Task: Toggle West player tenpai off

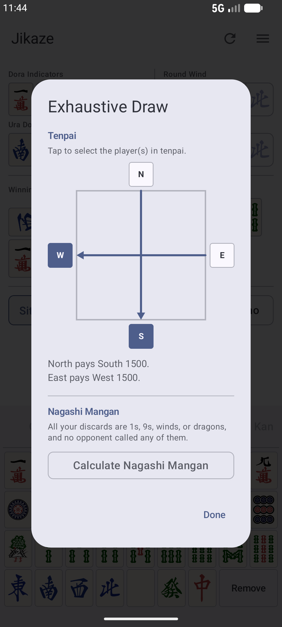Action: 60,255
